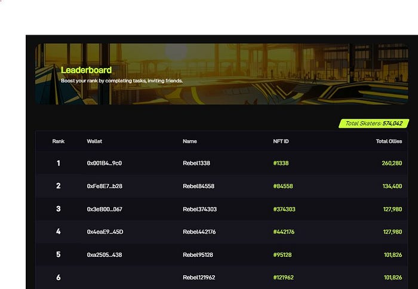Click the Total Skaters 574,042 badge
This screenshot has height=289, width=418.
pos(374,124)
